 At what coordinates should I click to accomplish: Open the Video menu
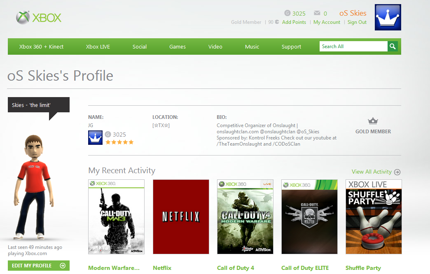(x=215, y=46)
